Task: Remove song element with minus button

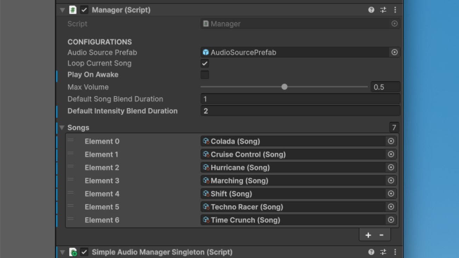Action: point(381,235)
